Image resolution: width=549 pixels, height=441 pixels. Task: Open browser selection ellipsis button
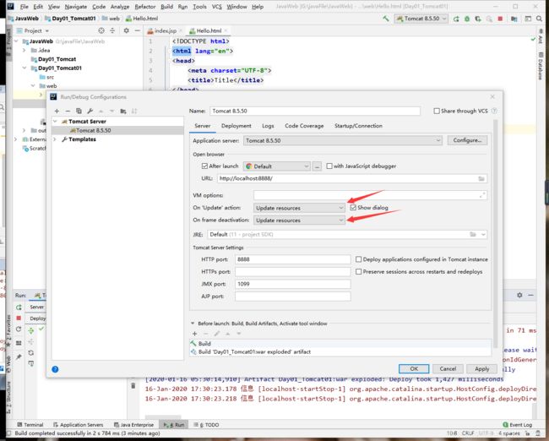317,166
